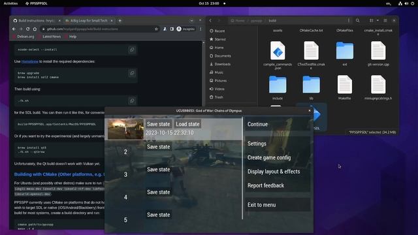Go back in the file manager
The width and height of the screenshot is (418, 235).
(x=210, y=20)
